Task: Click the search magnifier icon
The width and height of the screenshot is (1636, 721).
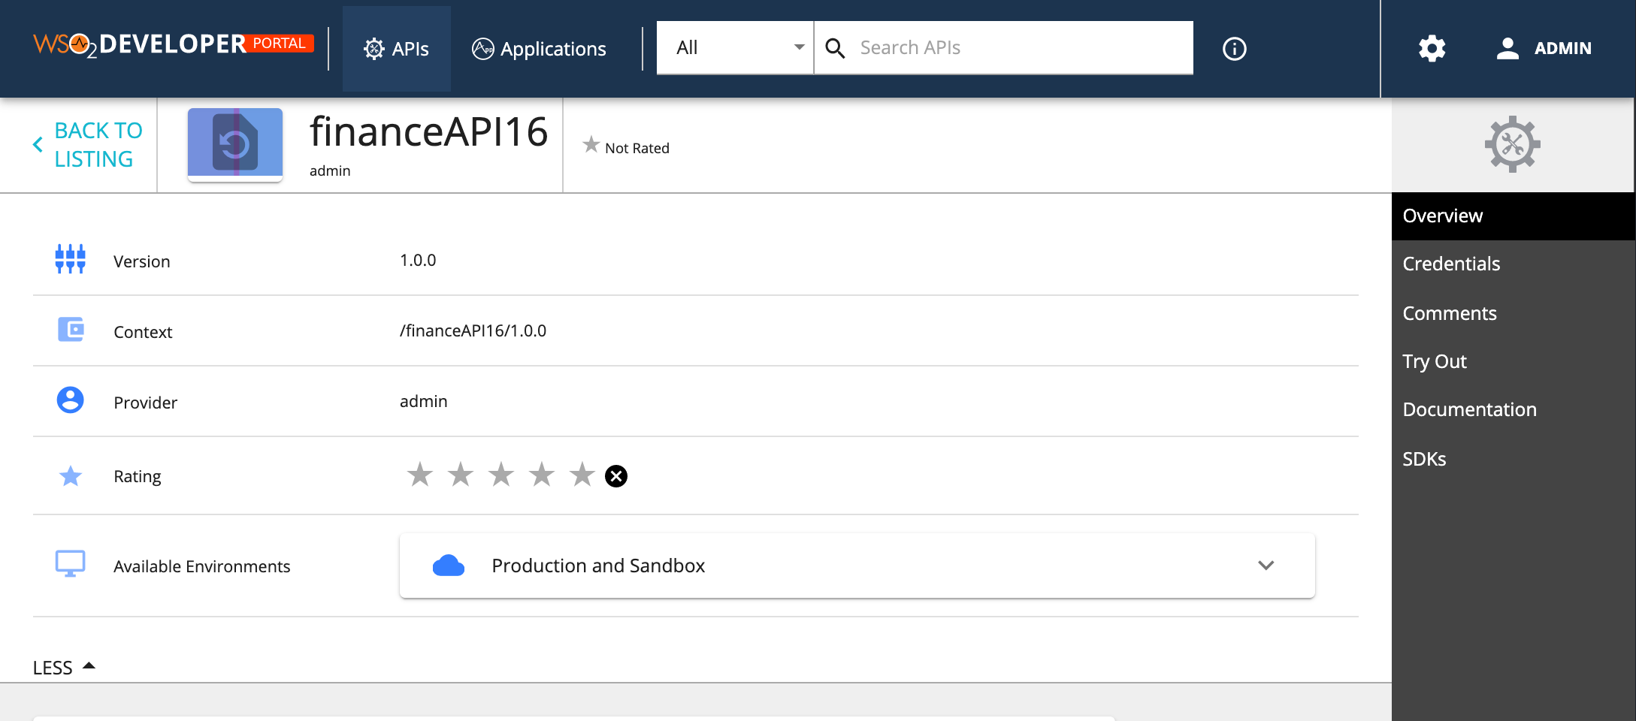Action: pos(835,48)
